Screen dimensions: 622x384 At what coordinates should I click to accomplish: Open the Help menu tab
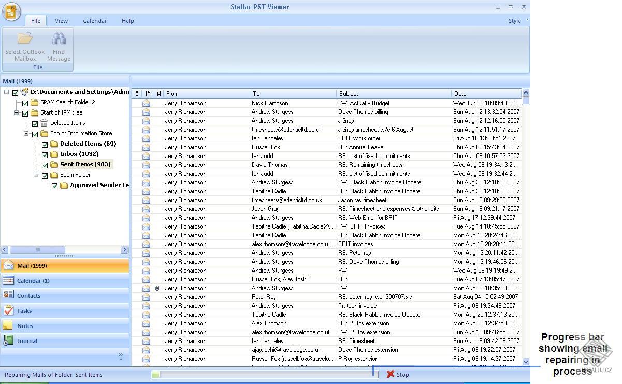[127, 21]
